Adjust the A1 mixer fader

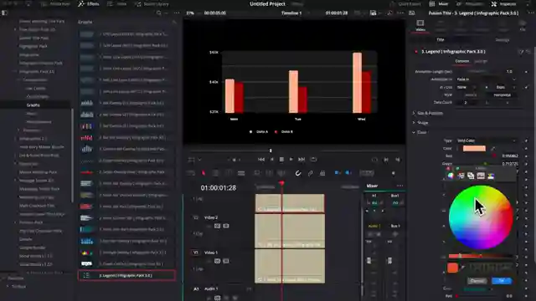(x=368, y=261)
